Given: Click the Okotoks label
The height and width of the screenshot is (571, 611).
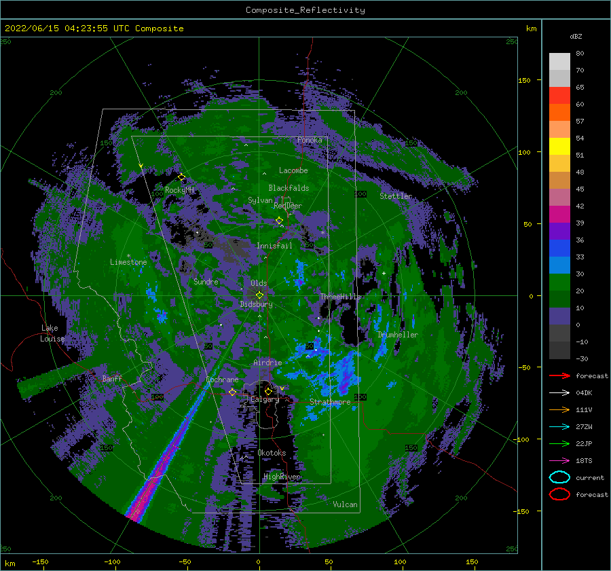Looking at the screenshot, I should click(x=272, y=453).
